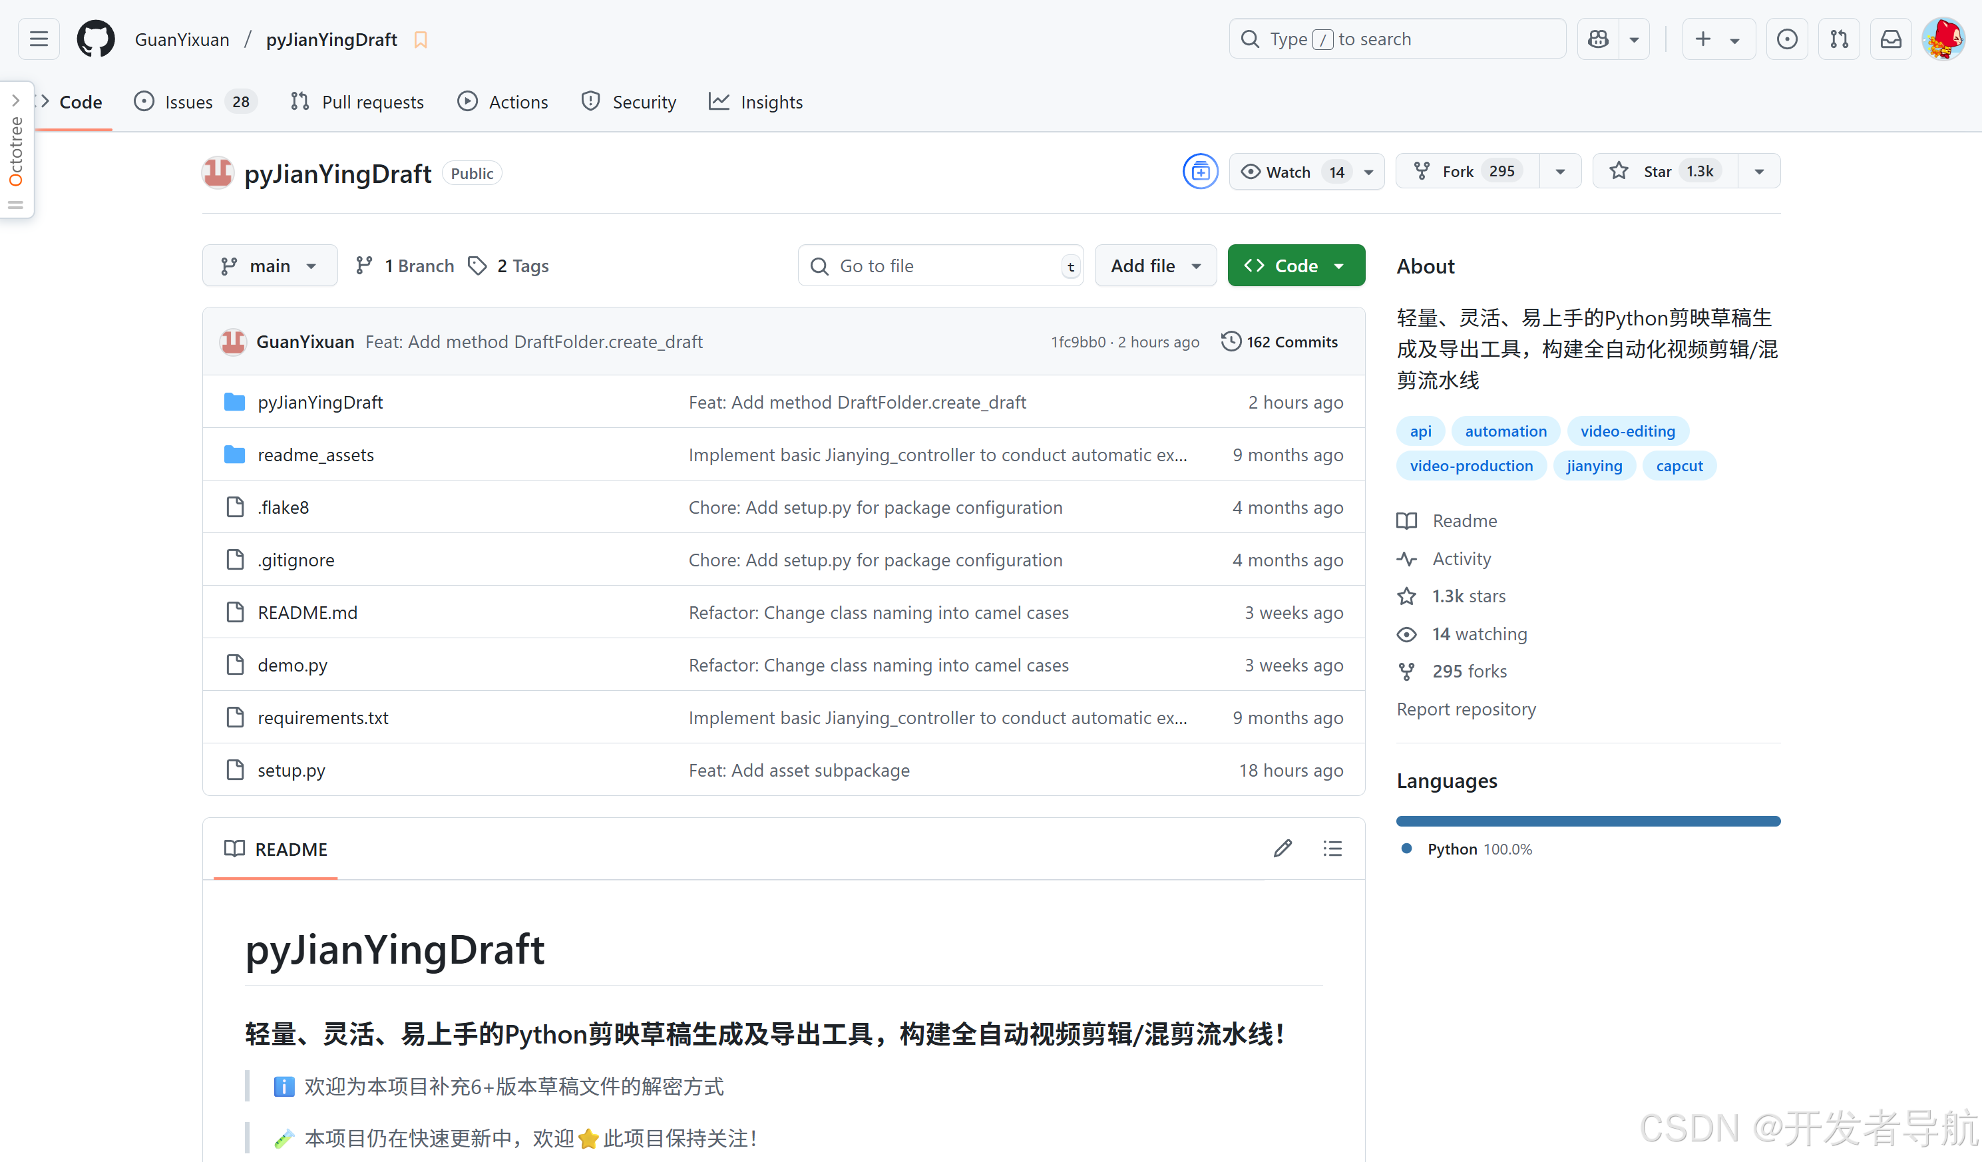Open commit hash 1fc9bb0
The height and width of the screenshot is (1162, 1982).
click(x=1078, y=342)
